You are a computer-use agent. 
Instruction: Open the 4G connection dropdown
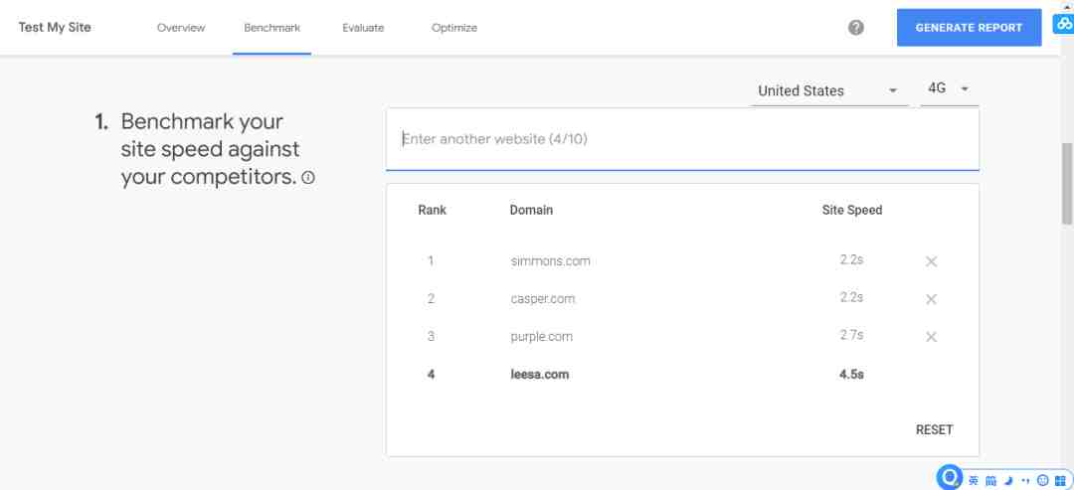(950, 89)
